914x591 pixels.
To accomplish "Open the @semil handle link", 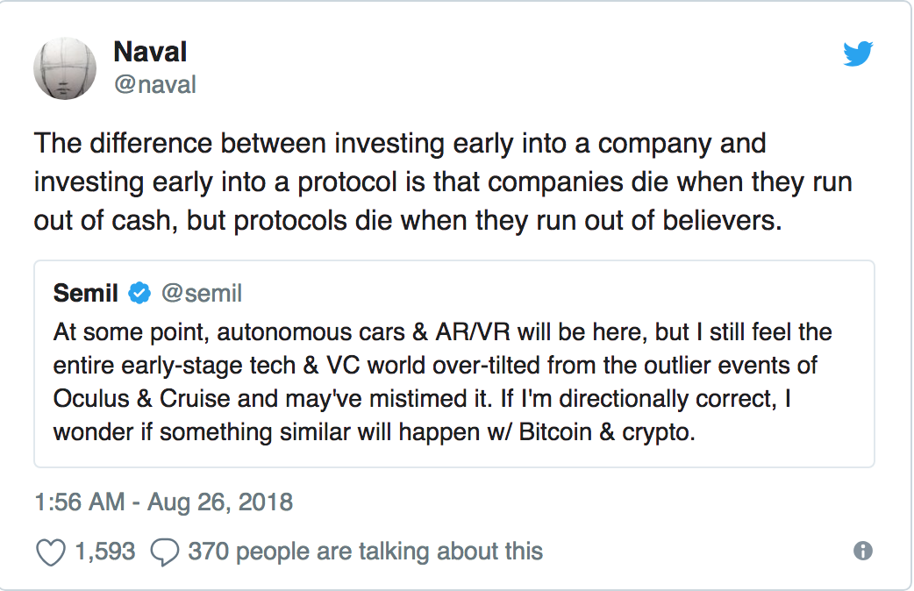I will tap(202, 293).
